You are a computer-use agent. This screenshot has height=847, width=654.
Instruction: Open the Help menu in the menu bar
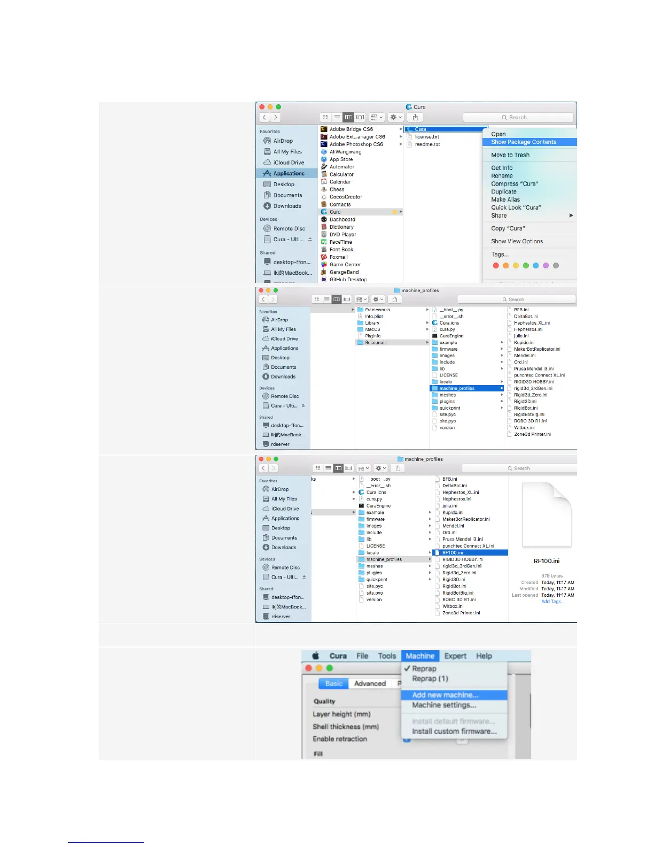click(484, 656)
